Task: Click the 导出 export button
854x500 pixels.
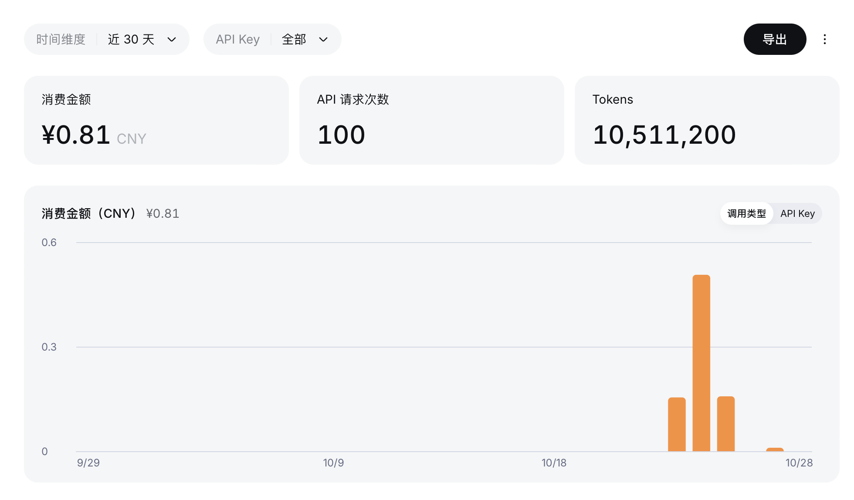Action: click(x=775, y=39)
